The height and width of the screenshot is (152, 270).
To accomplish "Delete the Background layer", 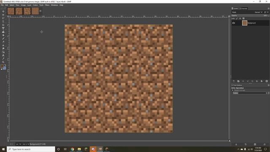I will coord(267,81).
